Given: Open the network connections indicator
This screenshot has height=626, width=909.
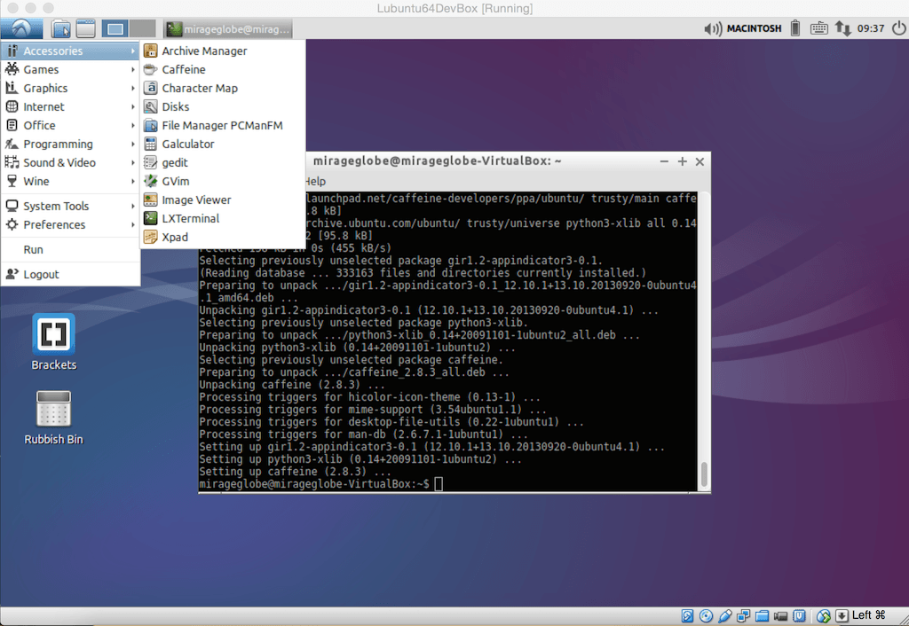Looking at the screenshot, I should point(843,28).
